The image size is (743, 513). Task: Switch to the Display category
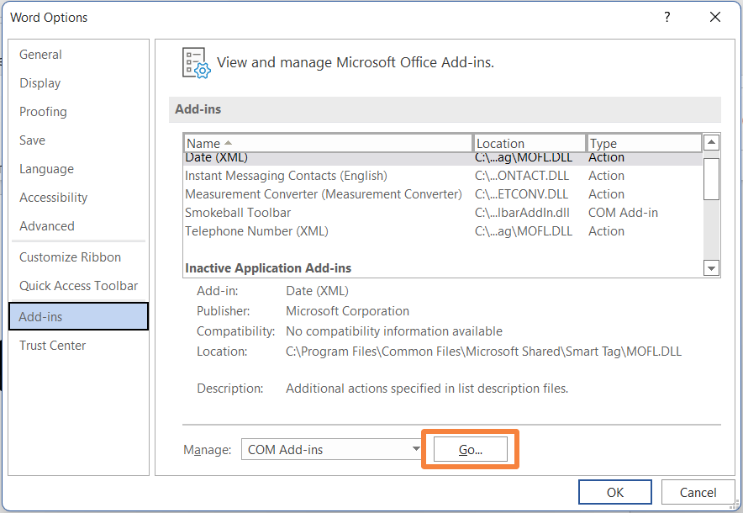(40, 83)
